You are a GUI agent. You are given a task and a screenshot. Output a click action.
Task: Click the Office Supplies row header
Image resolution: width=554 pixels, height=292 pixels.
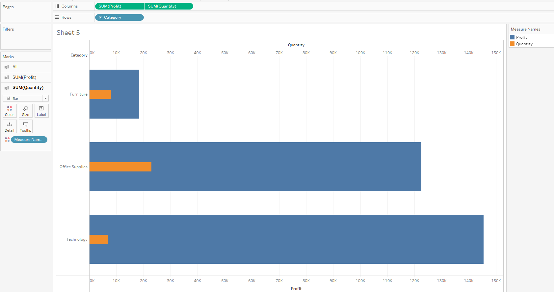click(73, 167)
